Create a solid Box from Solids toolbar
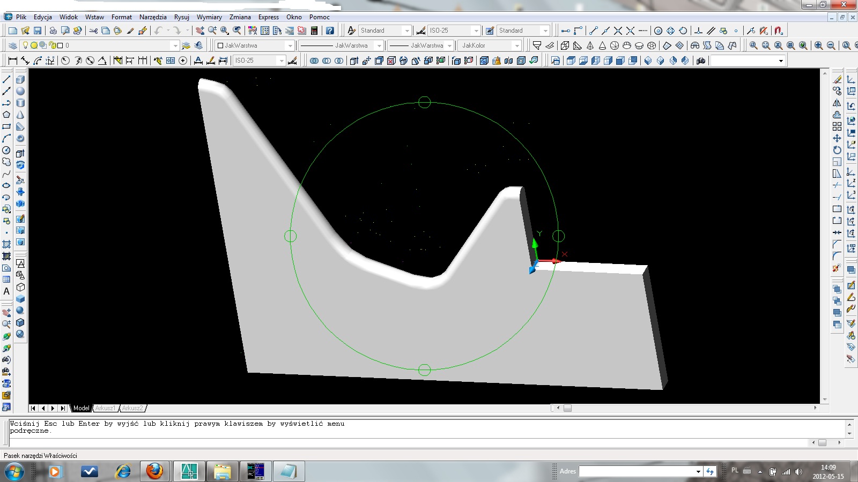This screenshot has height=482, width=858. click(20, 79)
